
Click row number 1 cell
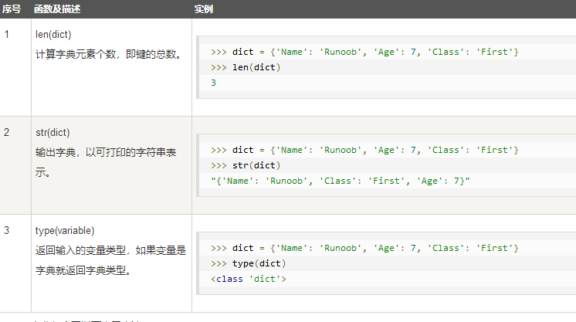(7, 35)
